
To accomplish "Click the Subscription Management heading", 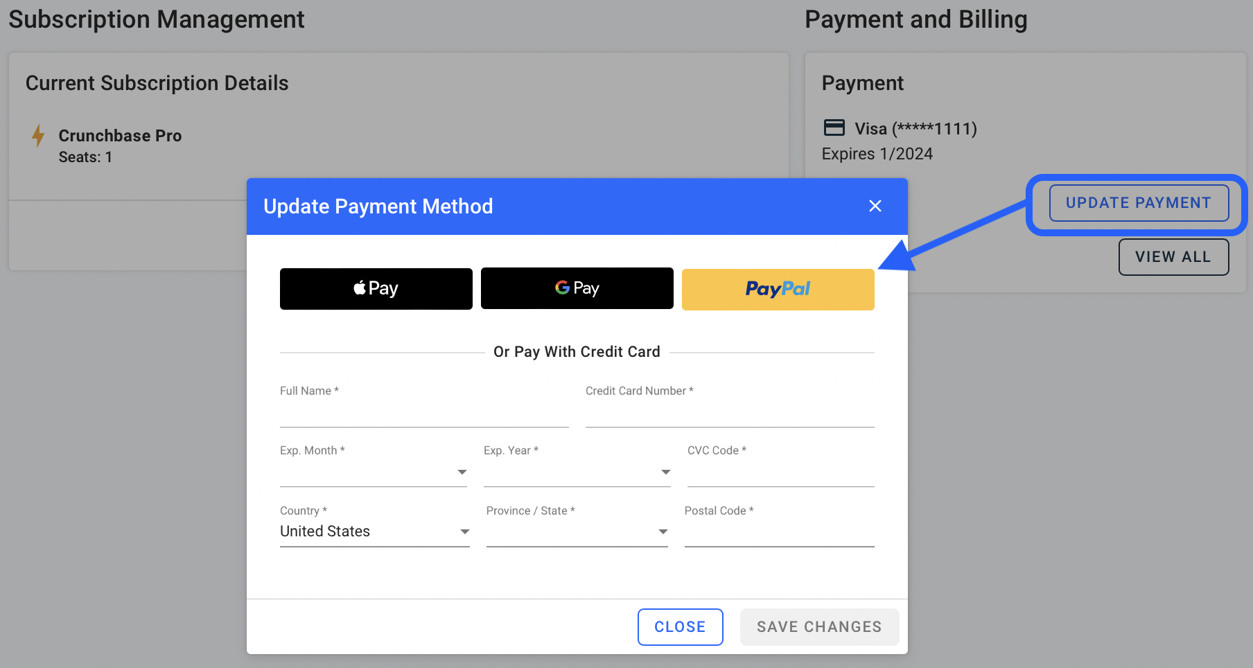I will tap(157, 19).
